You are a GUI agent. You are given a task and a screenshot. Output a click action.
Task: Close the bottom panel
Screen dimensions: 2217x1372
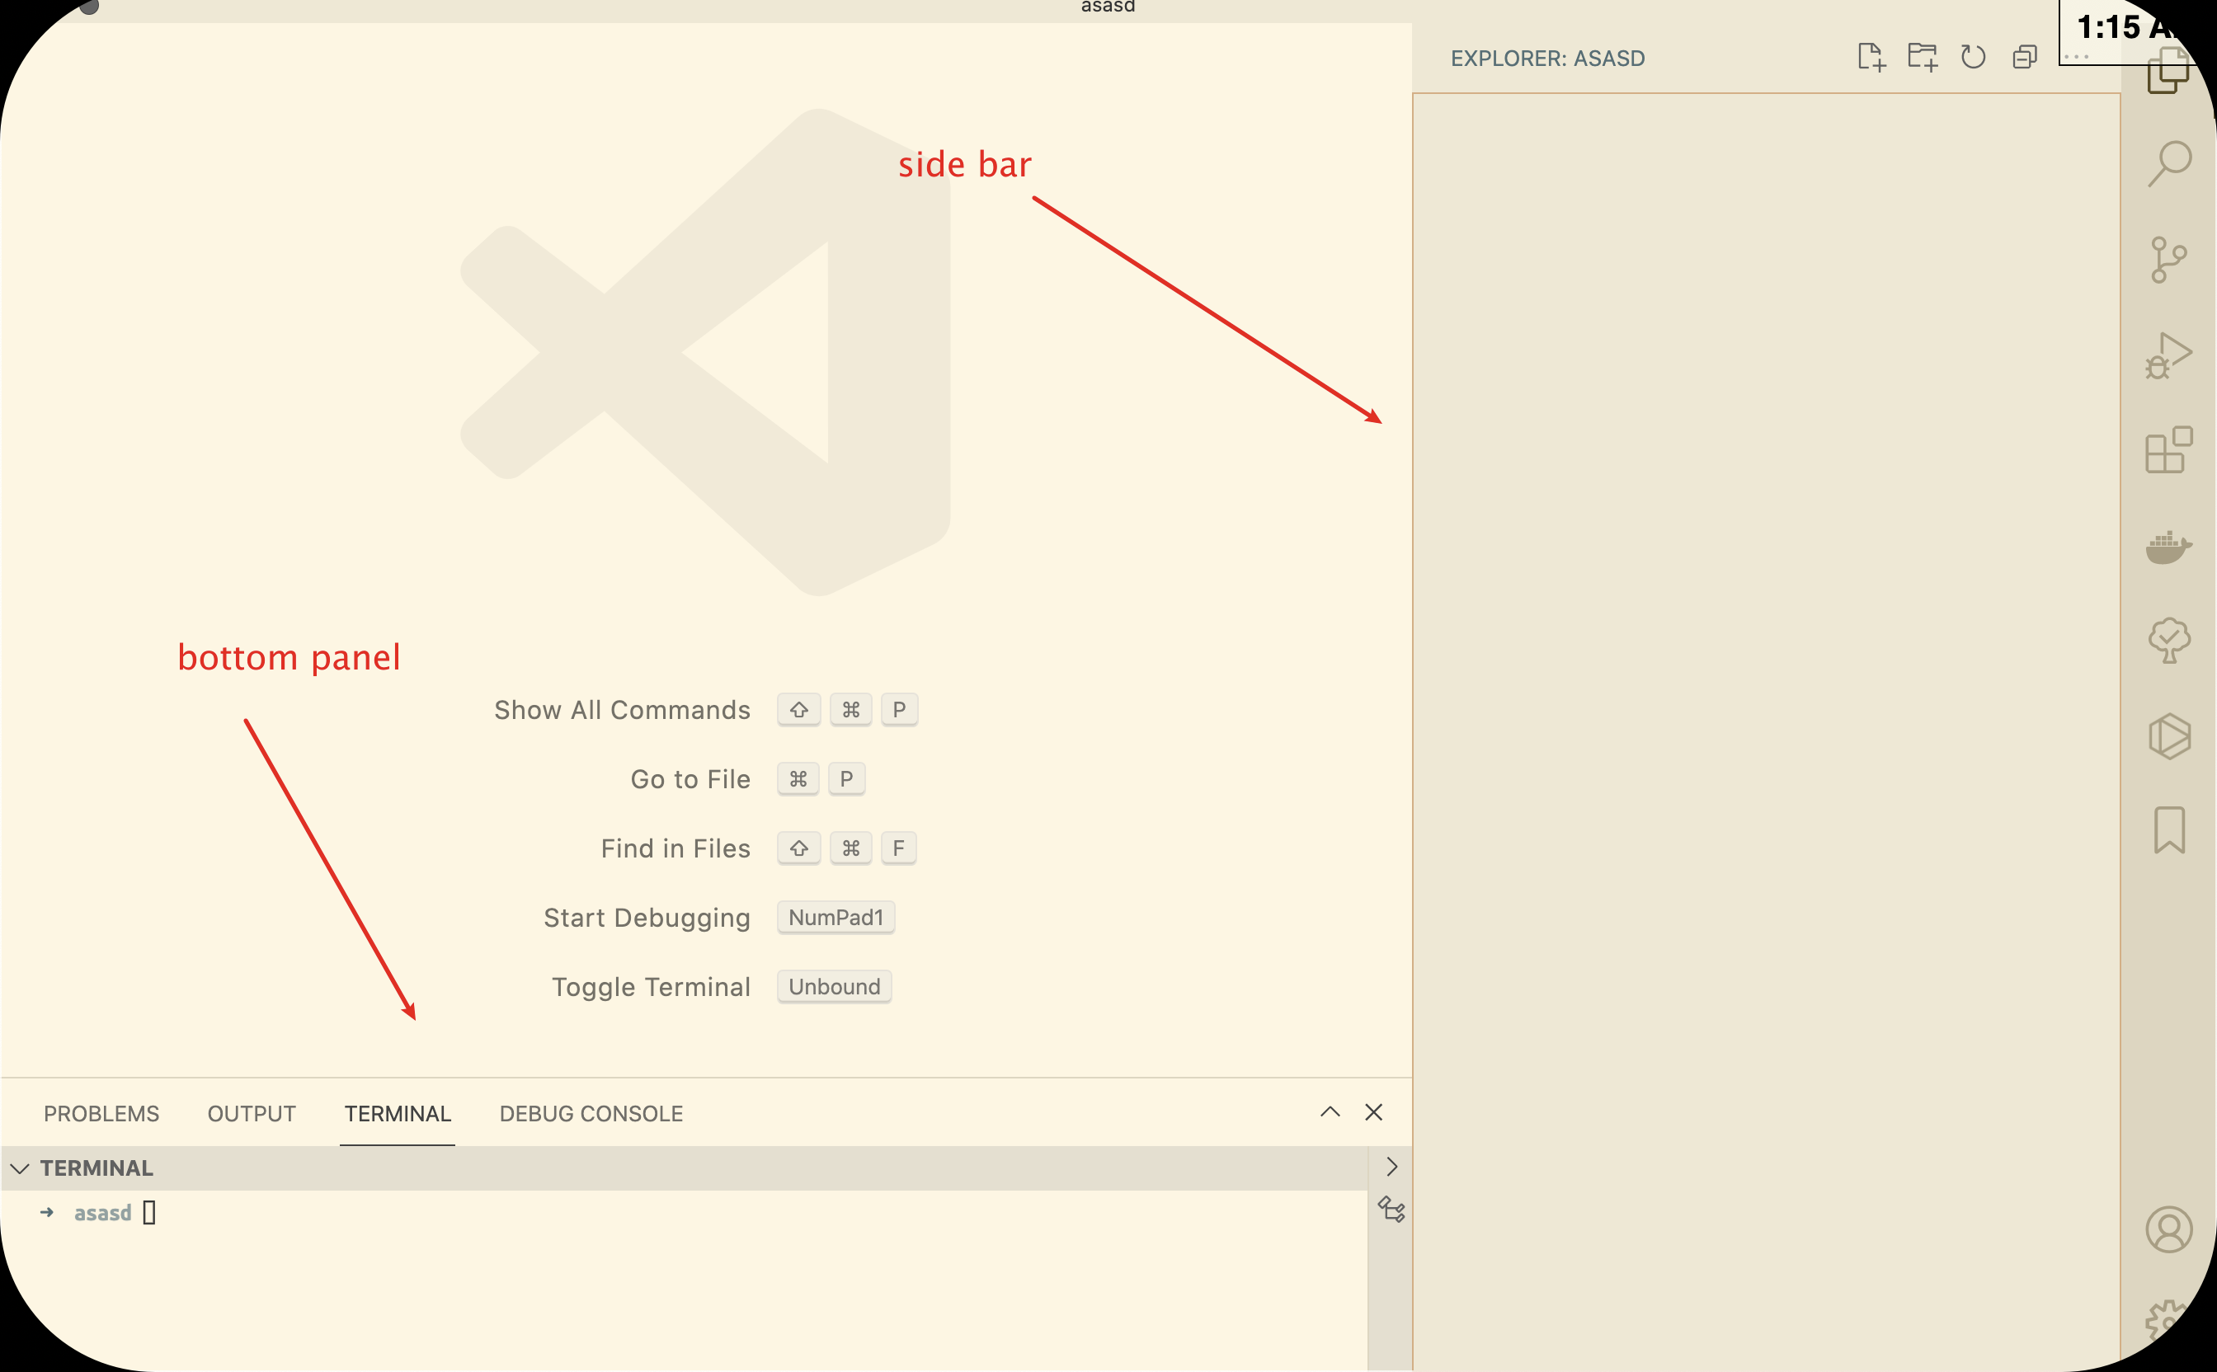1374,1111
